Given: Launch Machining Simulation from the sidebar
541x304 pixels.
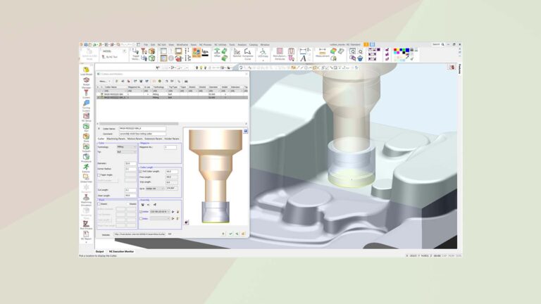Looking at the screenshot, I should tap(86, 200).
